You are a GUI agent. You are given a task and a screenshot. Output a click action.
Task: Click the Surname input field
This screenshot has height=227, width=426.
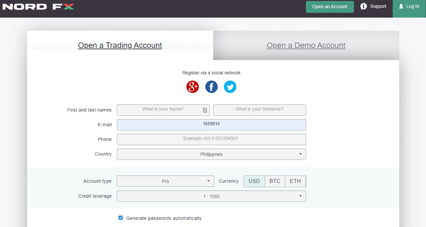260,110
